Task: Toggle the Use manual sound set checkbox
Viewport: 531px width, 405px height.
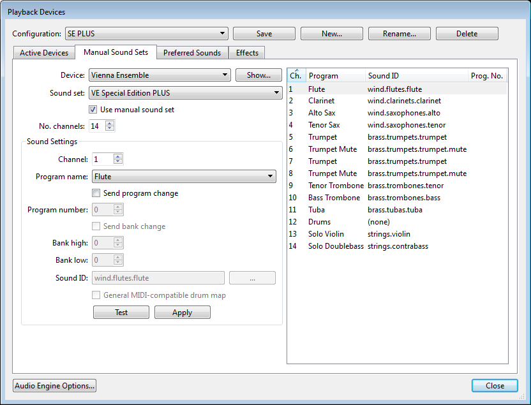Action: 93,109
